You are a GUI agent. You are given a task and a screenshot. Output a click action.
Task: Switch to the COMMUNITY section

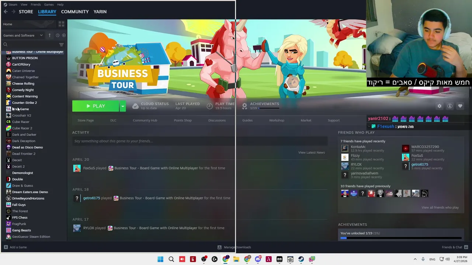coord(75,12)
